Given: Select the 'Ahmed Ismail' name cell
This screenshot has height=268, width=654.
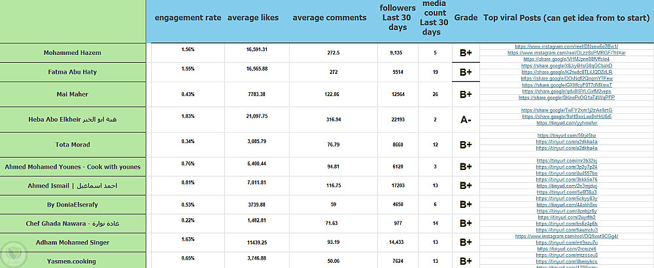Looking at the screenshot, I should pos(73,186).
